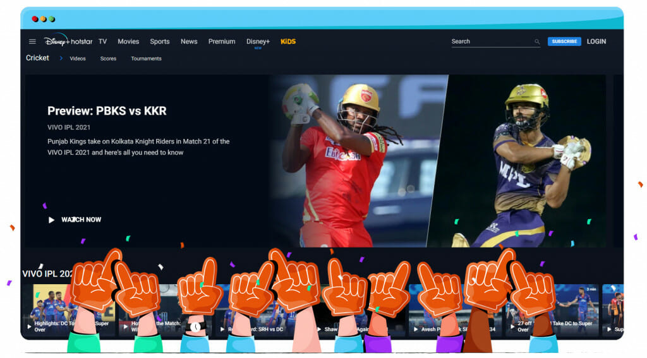647x358 pixels.
Task: Click the chevron next to Cricket
Action: point(61,58)
